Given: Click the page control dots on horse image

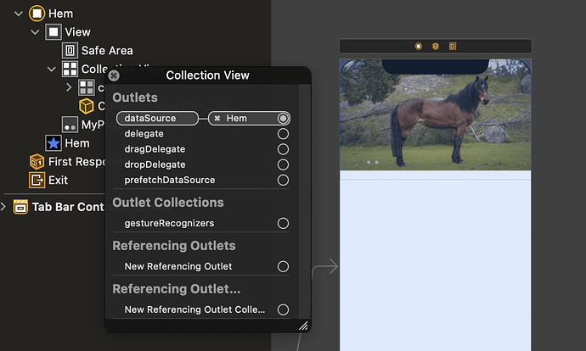Looking at the screenshot, I should 372,161.
